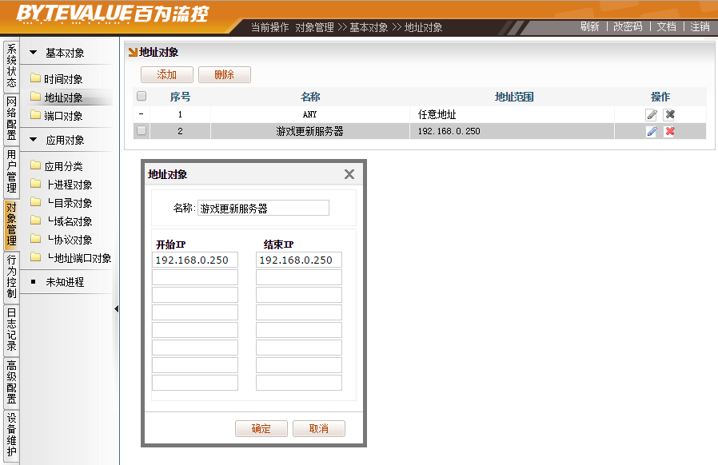Click the edit pencil icon for ANY row

coord(652,114)
